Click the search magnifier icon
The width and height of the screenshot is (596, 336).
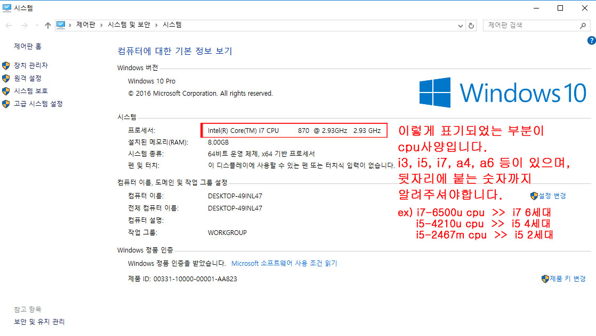click(583, 26)
